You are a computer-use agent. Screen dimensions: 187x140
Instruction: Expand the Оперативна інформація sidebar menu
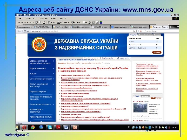pos(54,79)
